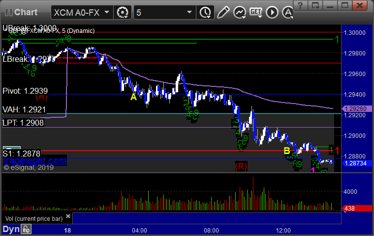Click the 12:00 time axis label
Image resolution: width=374 pixels, height=236 pixels.
click(x=283, y=230)
